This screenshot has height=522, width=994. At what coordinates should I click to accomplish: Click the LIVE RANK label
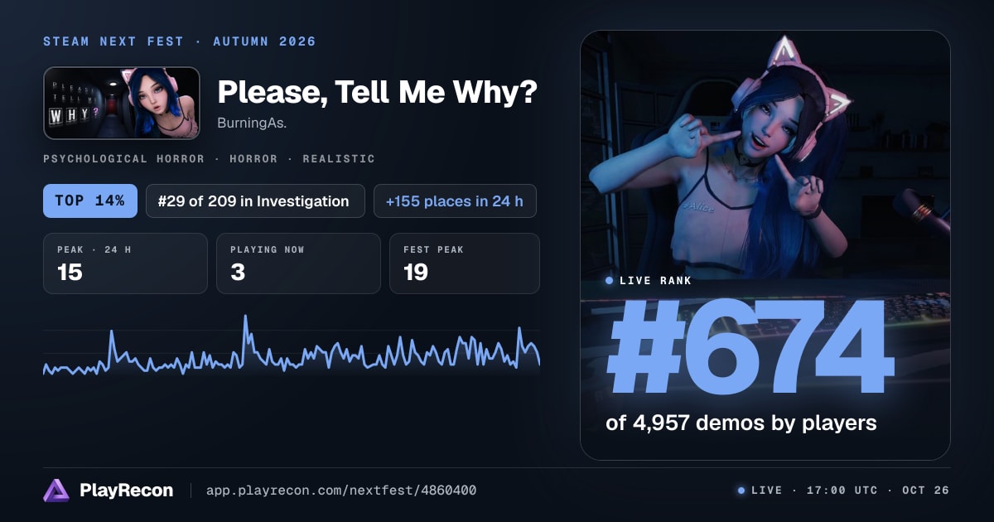pyautogui.click(x=655, y=281)
